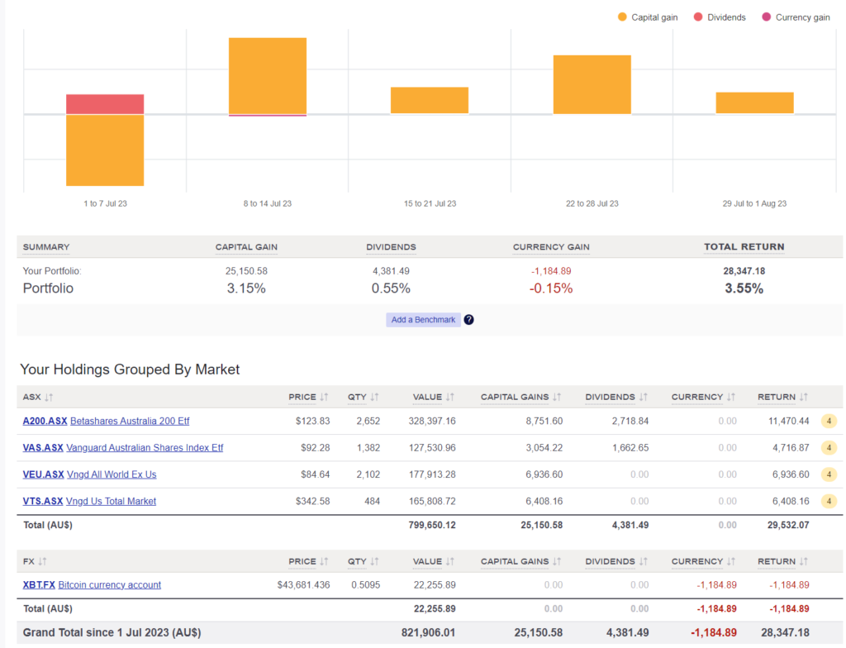Screen dimensions: 846x648
Task: Sort ASX table by Value arrows
Action: coord(449,398)
